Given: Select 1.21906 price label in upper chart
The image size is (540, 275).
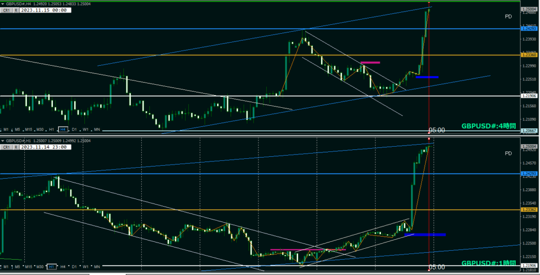Looking at the screenshot, I should pyautogui.click(x=530, y=96).
